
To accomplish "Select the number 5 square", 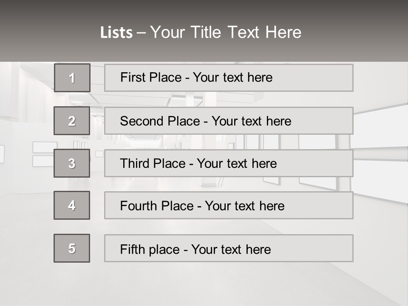I will 72,248.
